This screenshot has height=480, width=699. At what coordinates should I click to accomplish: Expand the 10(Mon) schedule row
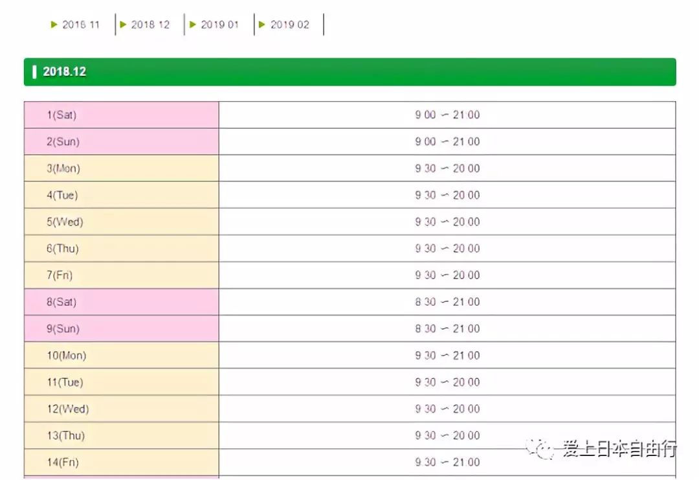coord(120,355)
